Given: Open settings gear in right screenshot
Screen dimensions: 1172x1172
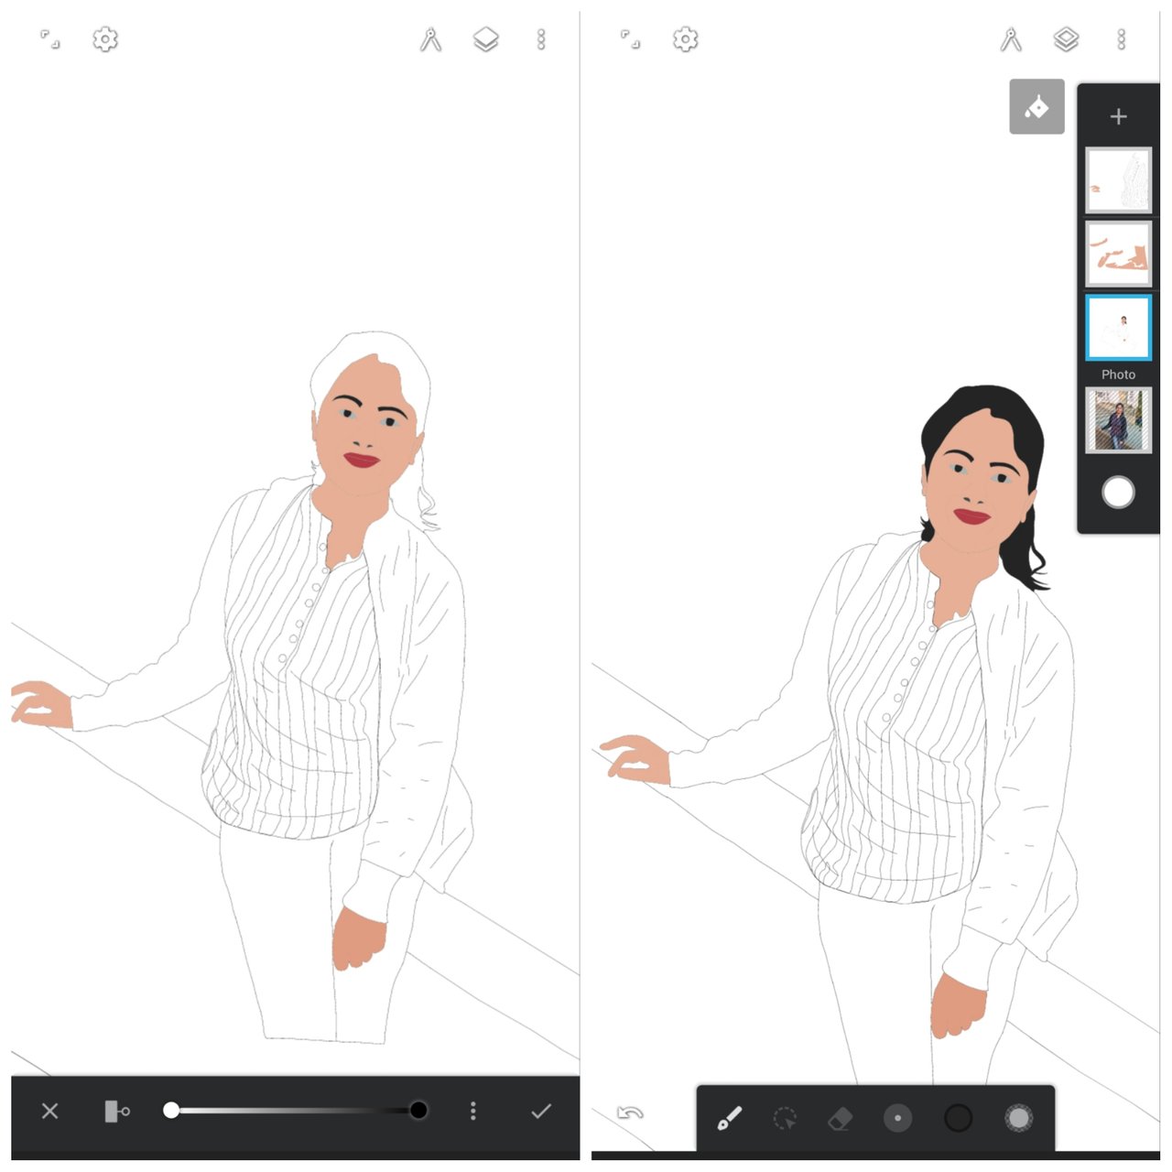Looking at the screenshot, I should coord(685,39).
